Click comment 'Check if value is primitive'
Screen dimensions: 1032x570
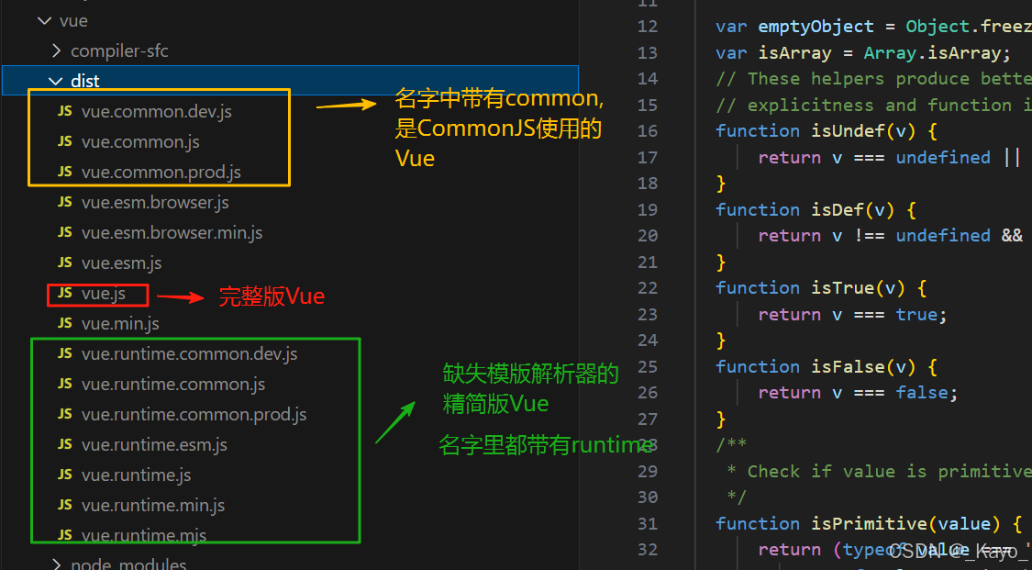click(889, 472)
